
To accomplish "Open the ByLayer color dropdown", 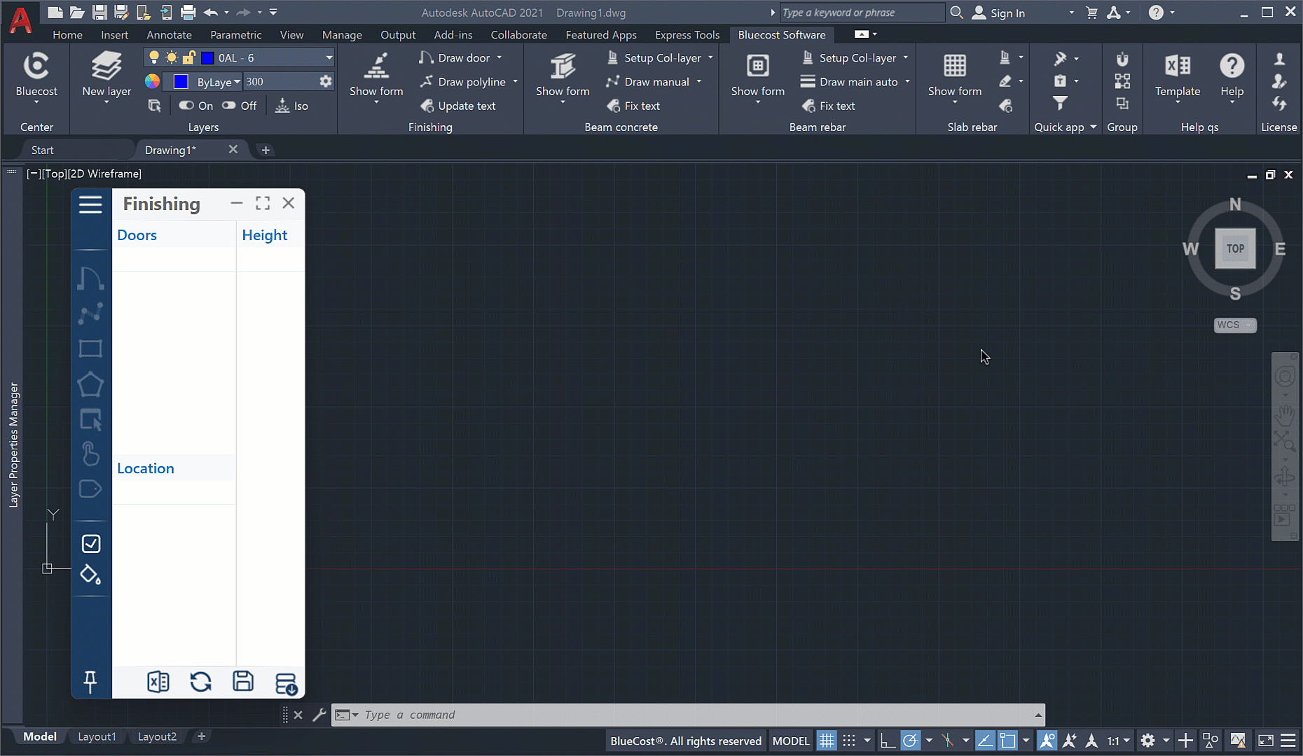I will [x=237, y=82].
